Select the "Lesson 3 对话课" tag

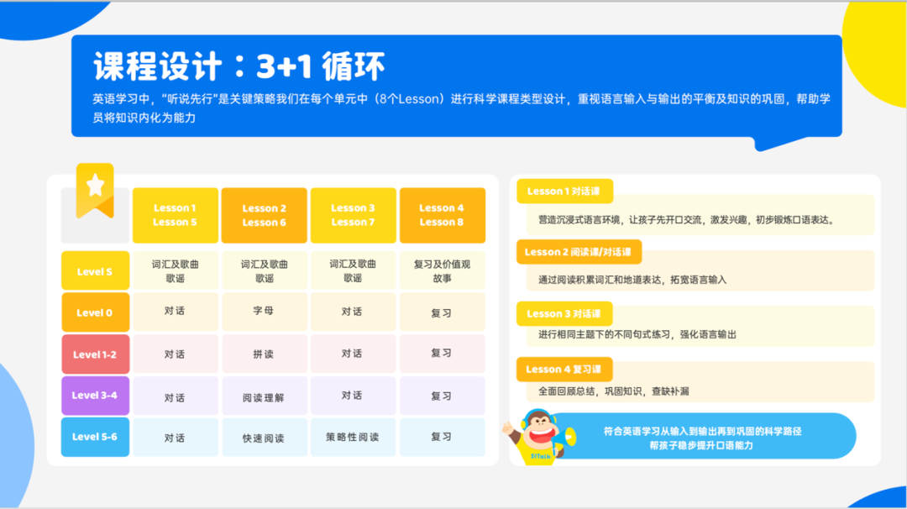click(x=564, y=313)
